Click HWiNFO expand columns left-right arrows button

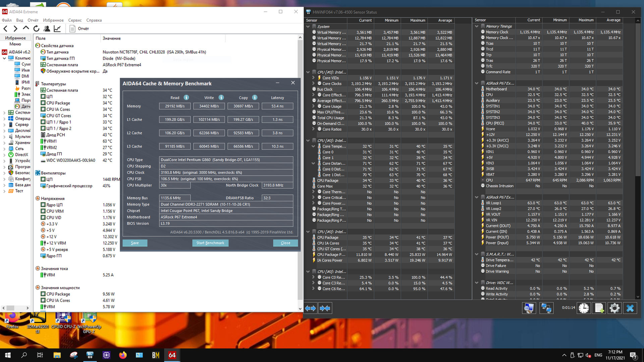(x=311, y=308)
